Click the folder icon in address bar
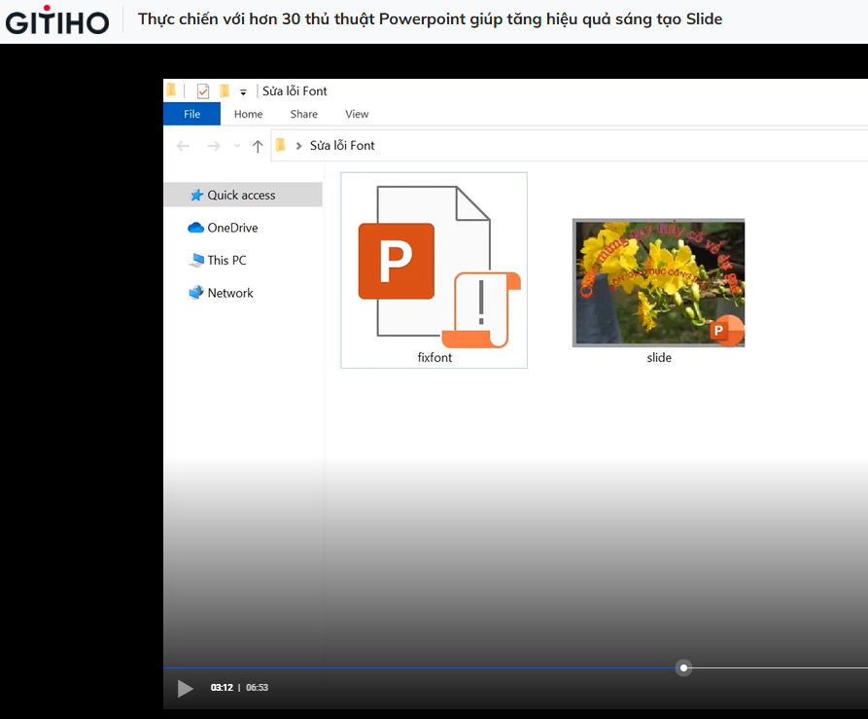868x719 pixels. pyautogui.click(x=280, y=145)
